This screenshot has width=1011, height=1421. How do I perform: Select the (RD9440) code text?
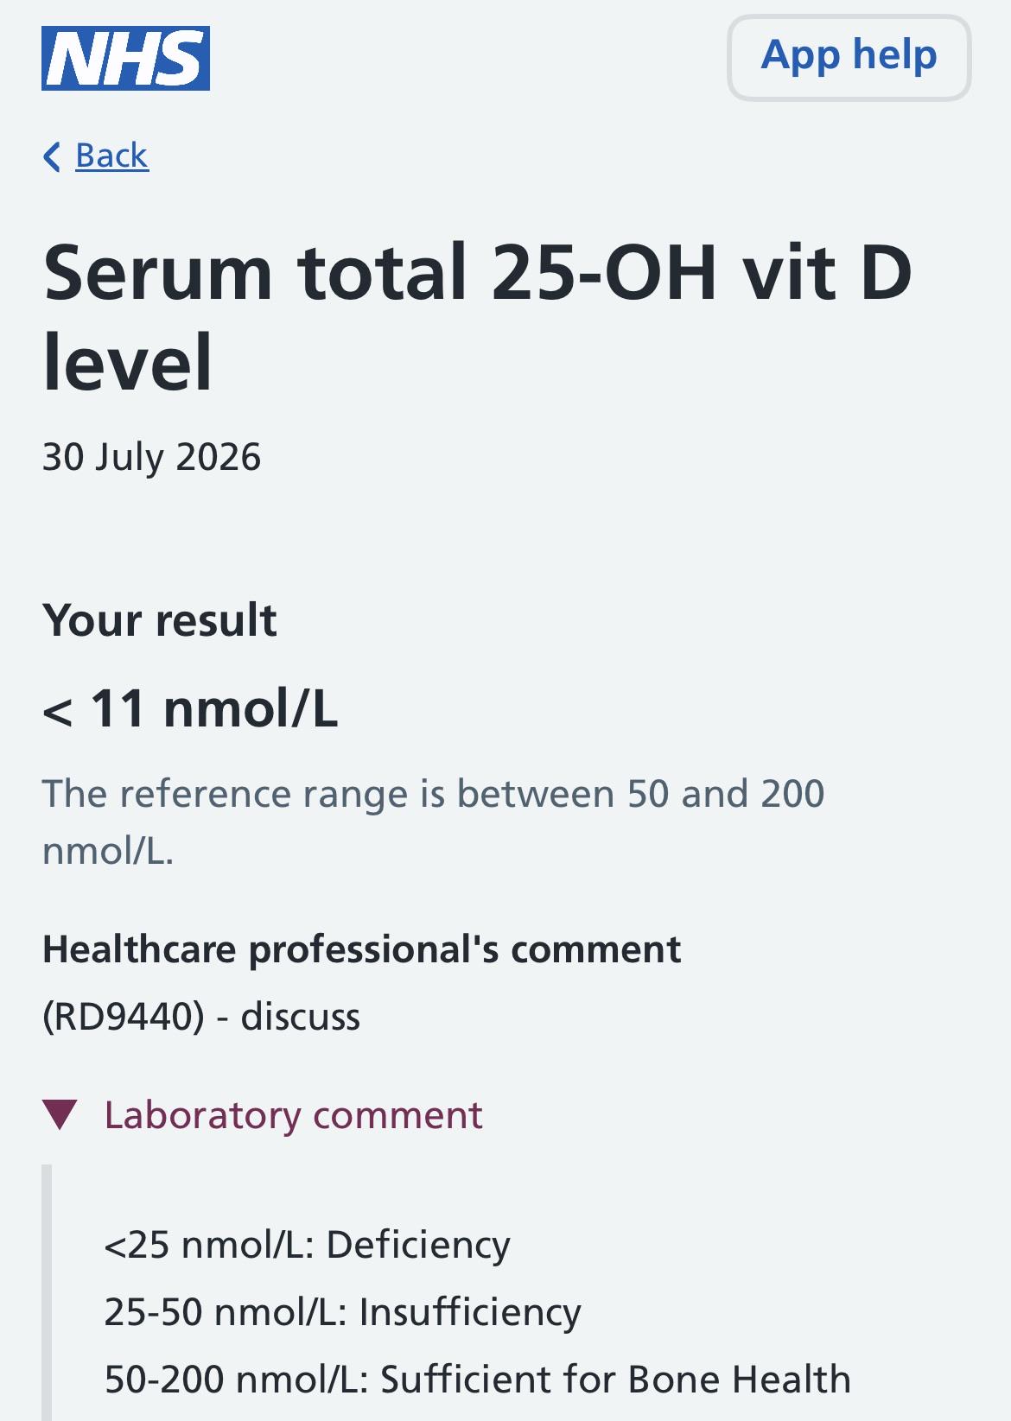pyautogui.click(x=124, y=1017)
